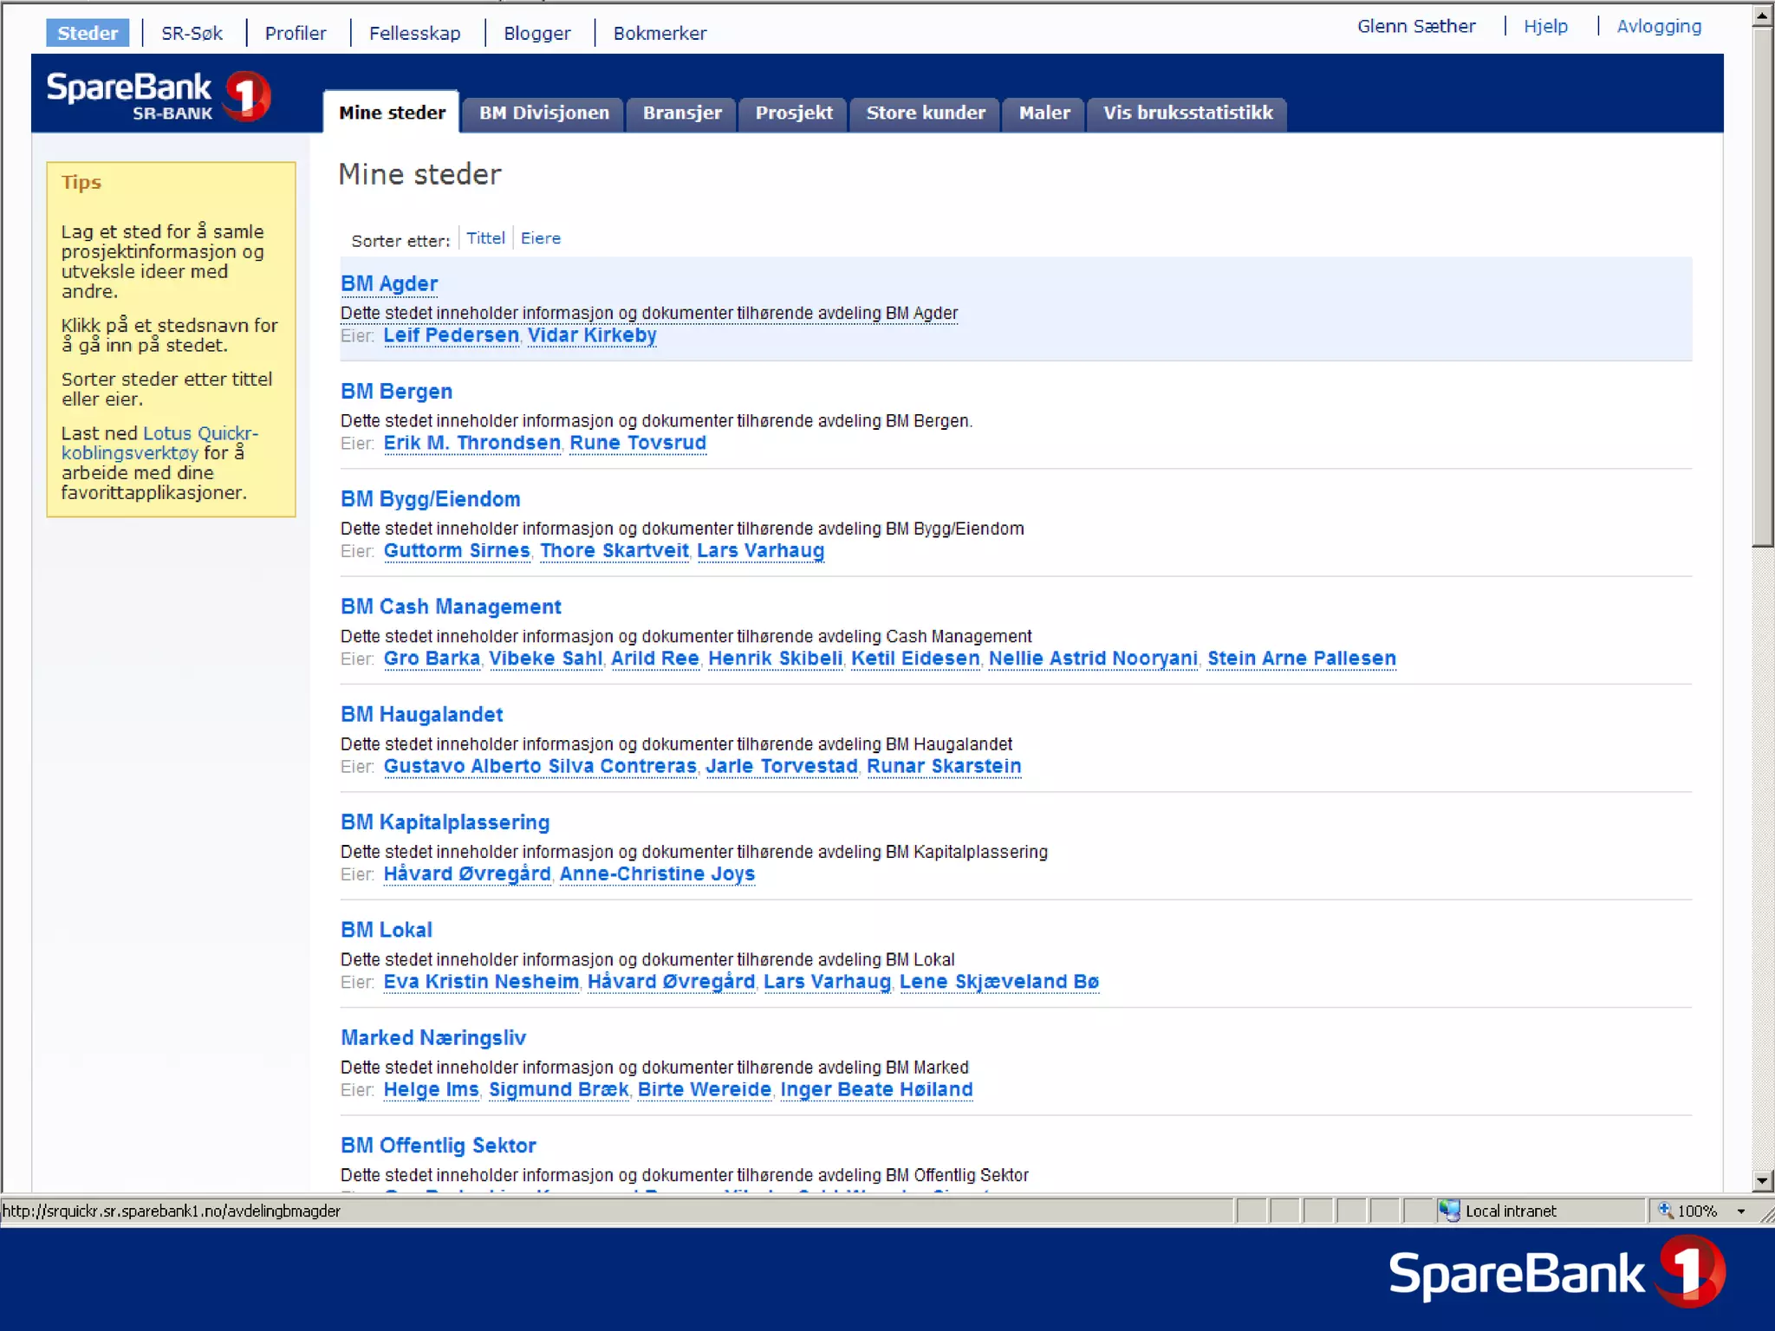Open the Hjelp link

point(1545,26)
